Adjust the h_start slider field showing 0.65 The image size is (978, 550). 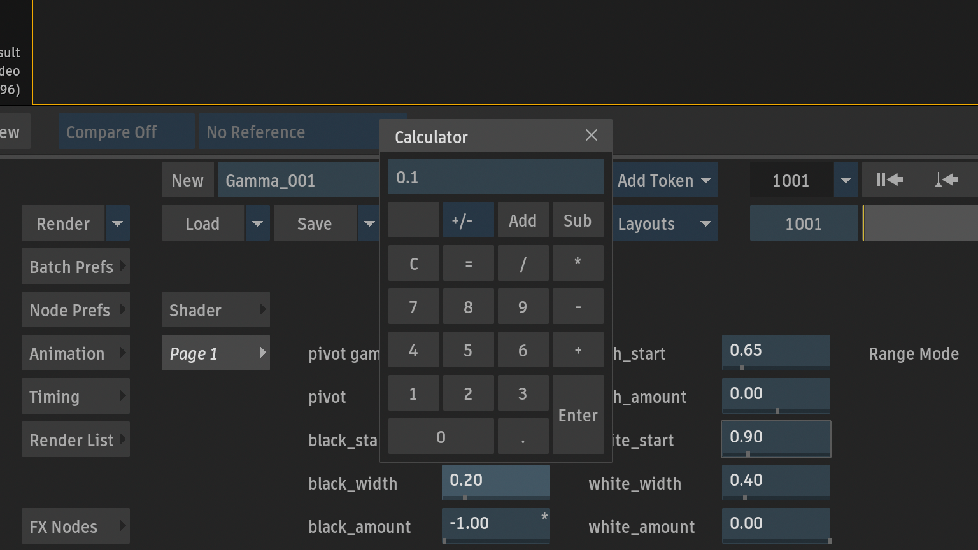(776, 352)
